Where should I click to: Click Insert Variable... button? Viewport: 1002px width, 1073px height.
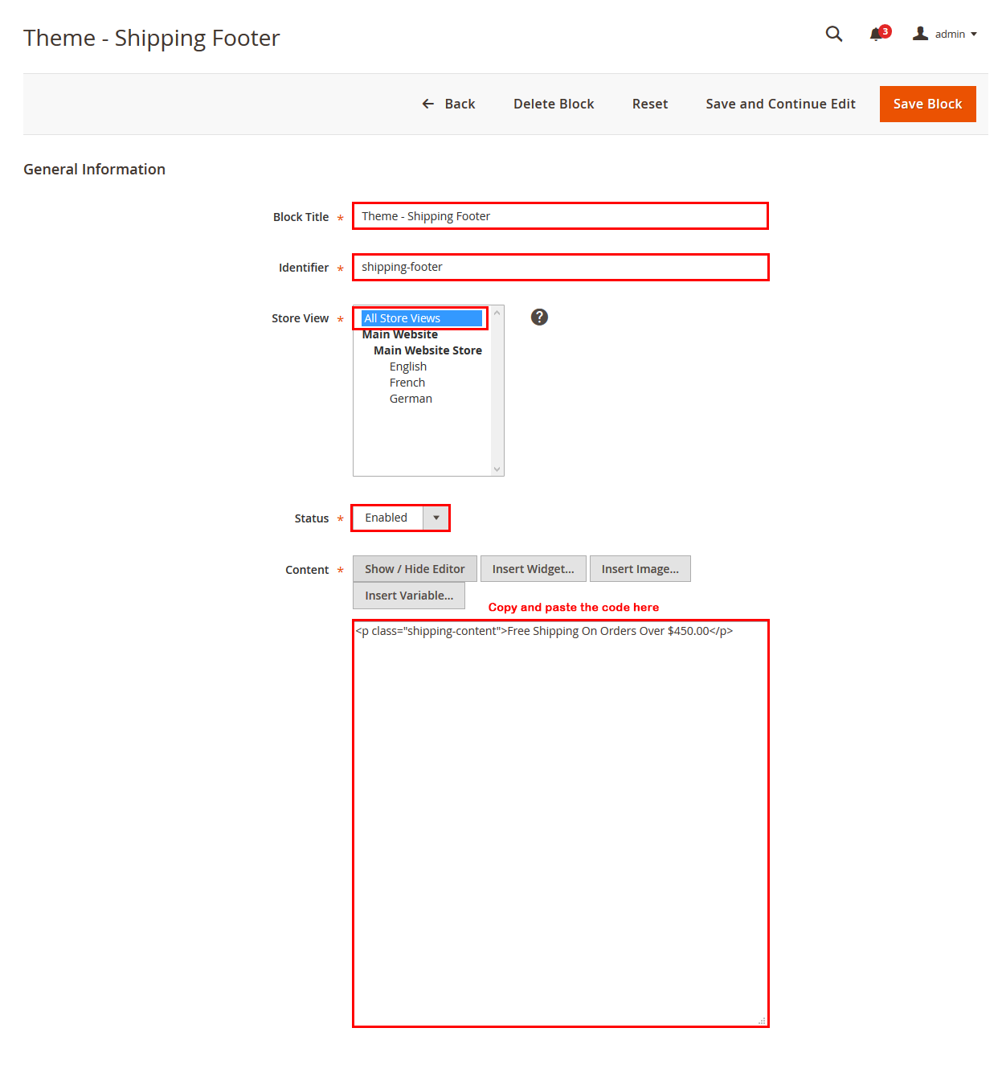click(x=409, y=596)
